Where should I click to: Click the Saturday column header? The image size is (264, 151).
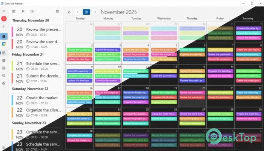pyautogui.click(x=248, y=18)
